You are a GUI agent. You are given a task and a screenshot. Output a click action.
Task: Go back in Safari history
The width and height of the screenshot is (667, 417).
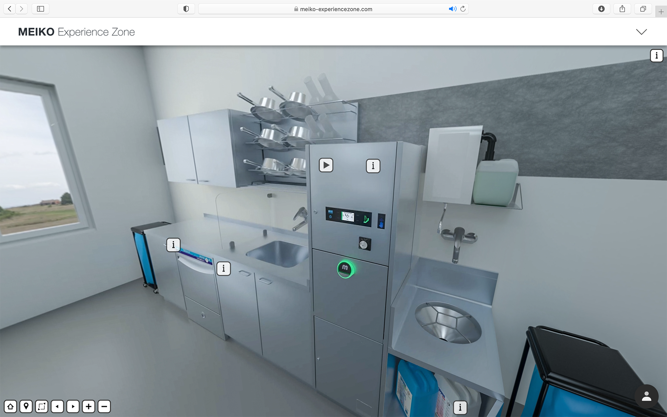click(10, 9)
